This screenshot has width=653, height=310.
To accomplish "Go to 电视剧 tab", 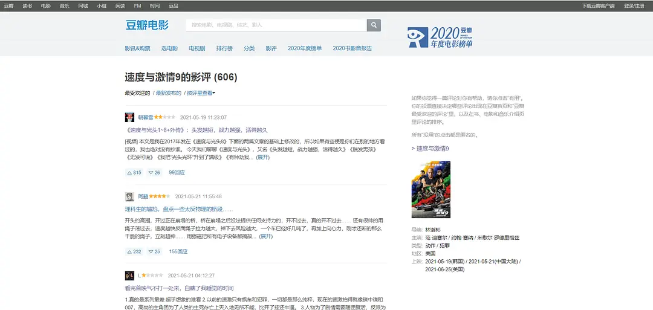I will click(197, 48).
